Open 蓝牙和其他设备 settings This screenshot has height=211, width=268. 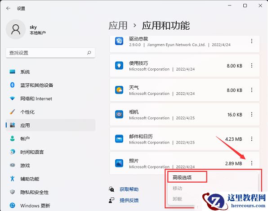click(50, 85)
